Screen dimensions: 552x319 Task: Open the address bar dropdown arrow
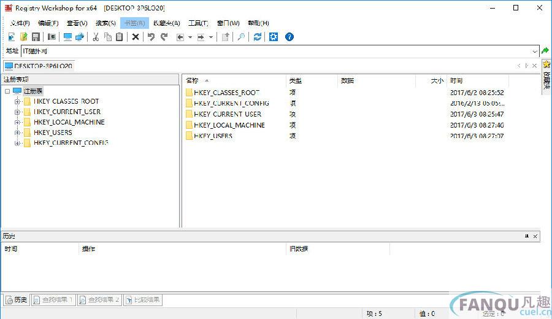(535, 52)
